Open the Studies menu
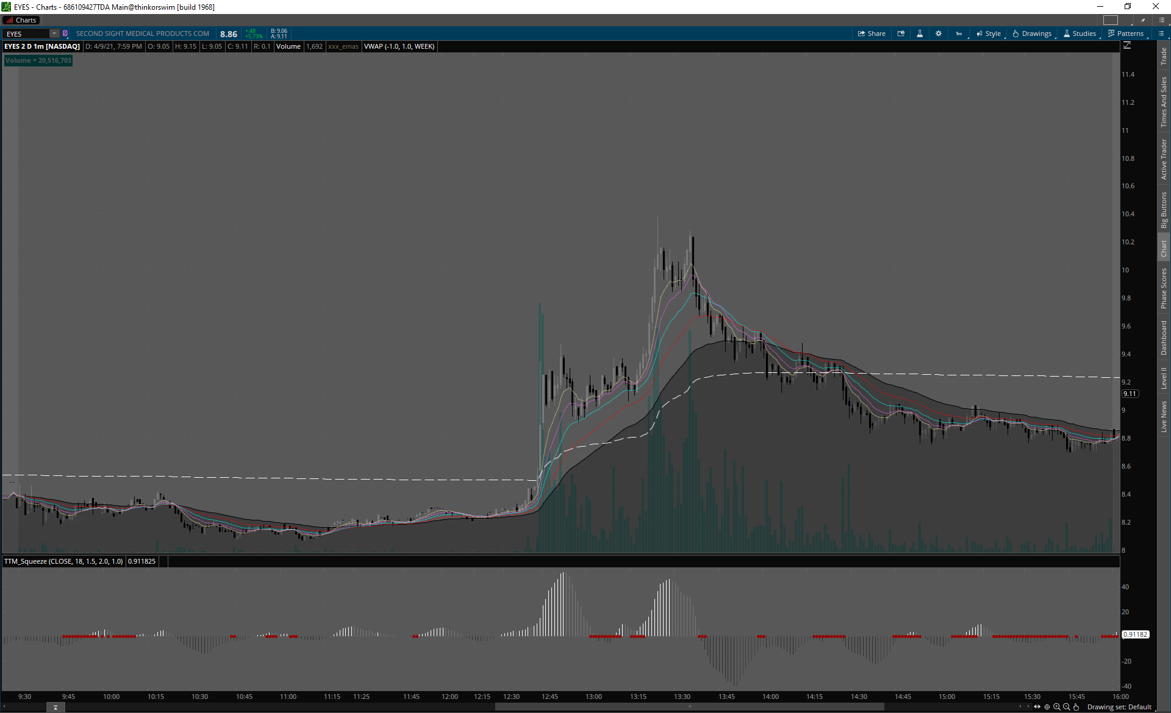 pyautogui.click(x=1080, y=34)
